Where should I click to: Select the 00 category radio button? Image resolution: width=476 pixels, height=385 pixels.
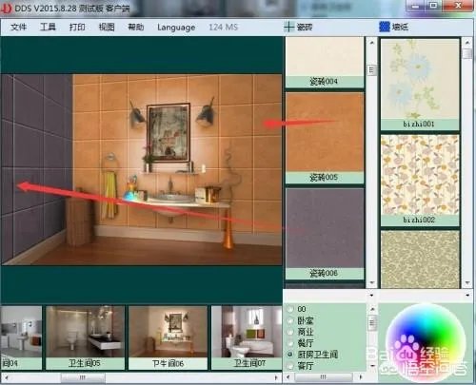289,309
